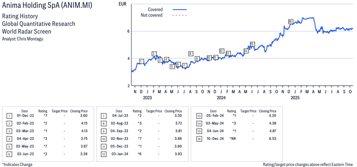Image resolution: width=357 pixels, height=167 pixels.
Task: Click chart marker number 15
Action: 252,44
